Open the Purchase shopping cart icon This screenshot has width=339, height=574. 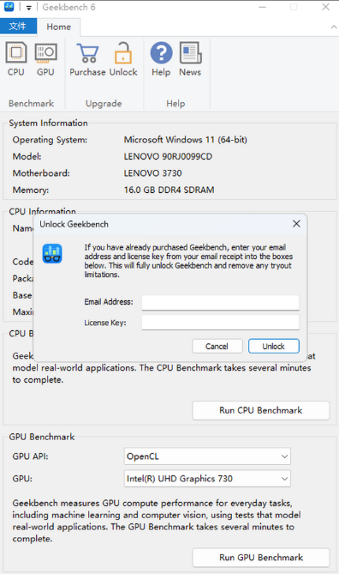pos(87,59)
